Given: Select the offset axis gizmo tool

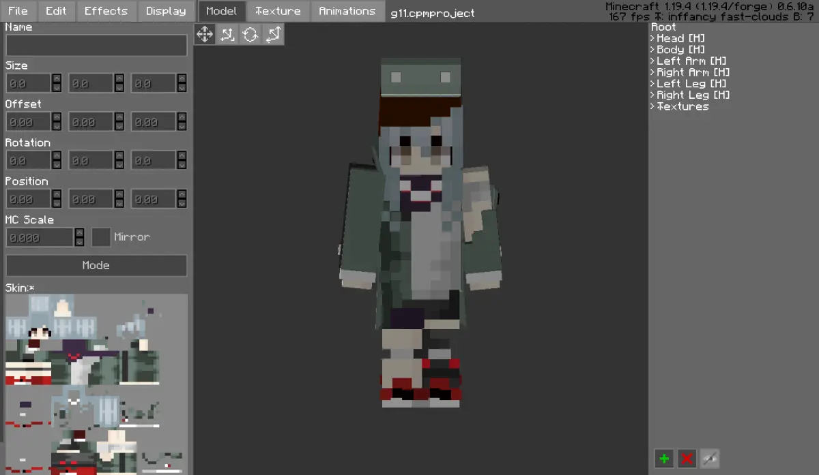Looking at the screenshot, I should tap(273, 34).
